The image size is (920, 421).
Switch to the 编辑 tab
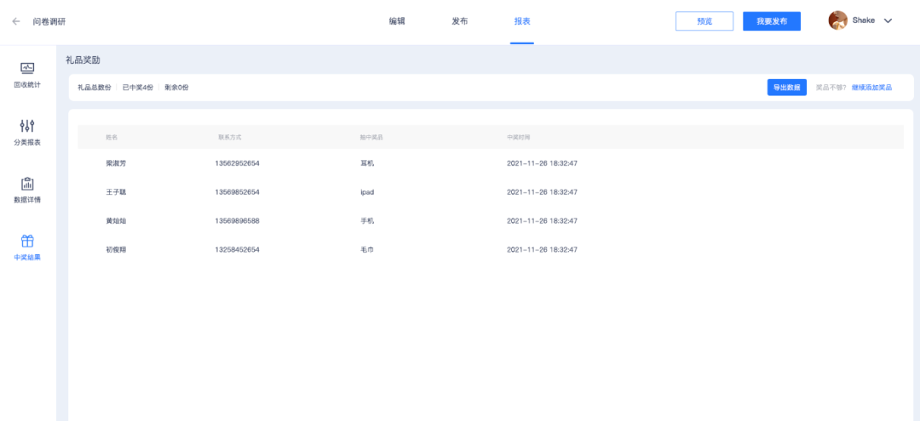pyautogui.click(x=397, y=21)
